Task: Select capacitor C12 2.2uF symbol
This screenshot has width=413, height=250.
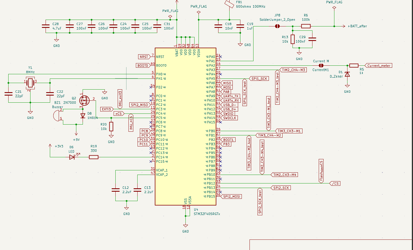Action: coord(116,190)
